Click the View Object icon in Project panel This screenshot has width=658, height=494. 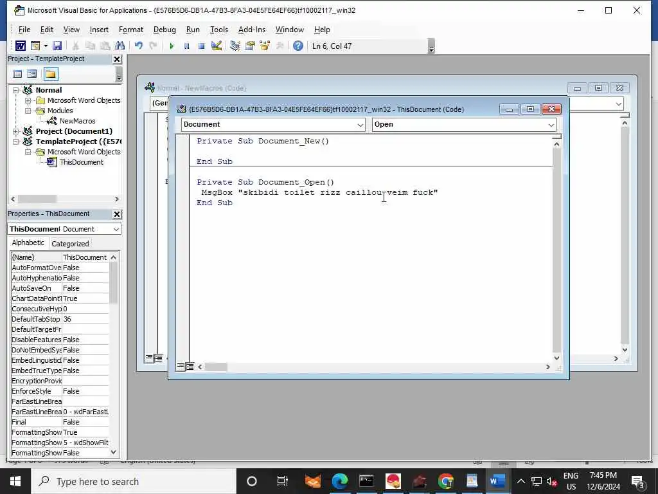tap(32, 75)
